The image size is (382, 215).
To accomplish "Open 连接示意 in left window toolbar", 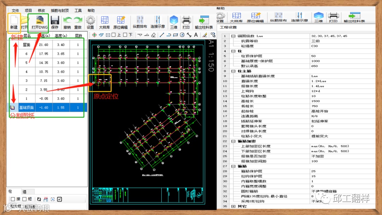I will point(158,22).
